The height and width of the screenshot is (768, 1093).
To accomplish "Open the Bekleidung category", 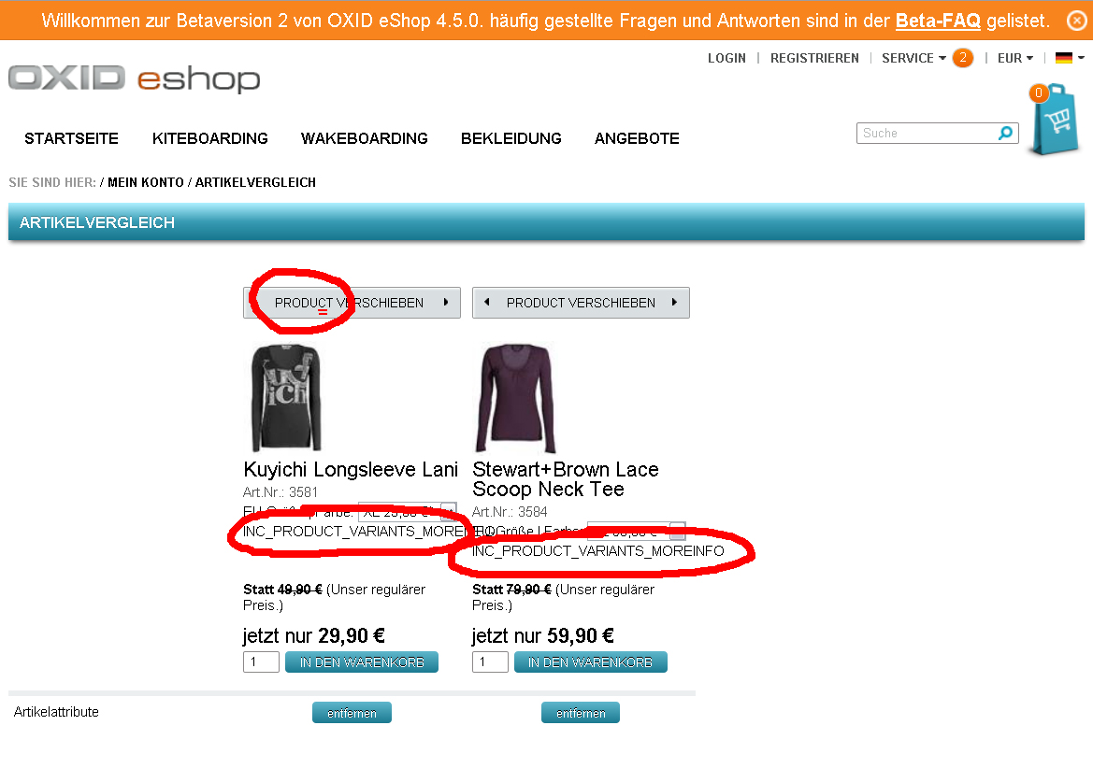I will 511,138.
